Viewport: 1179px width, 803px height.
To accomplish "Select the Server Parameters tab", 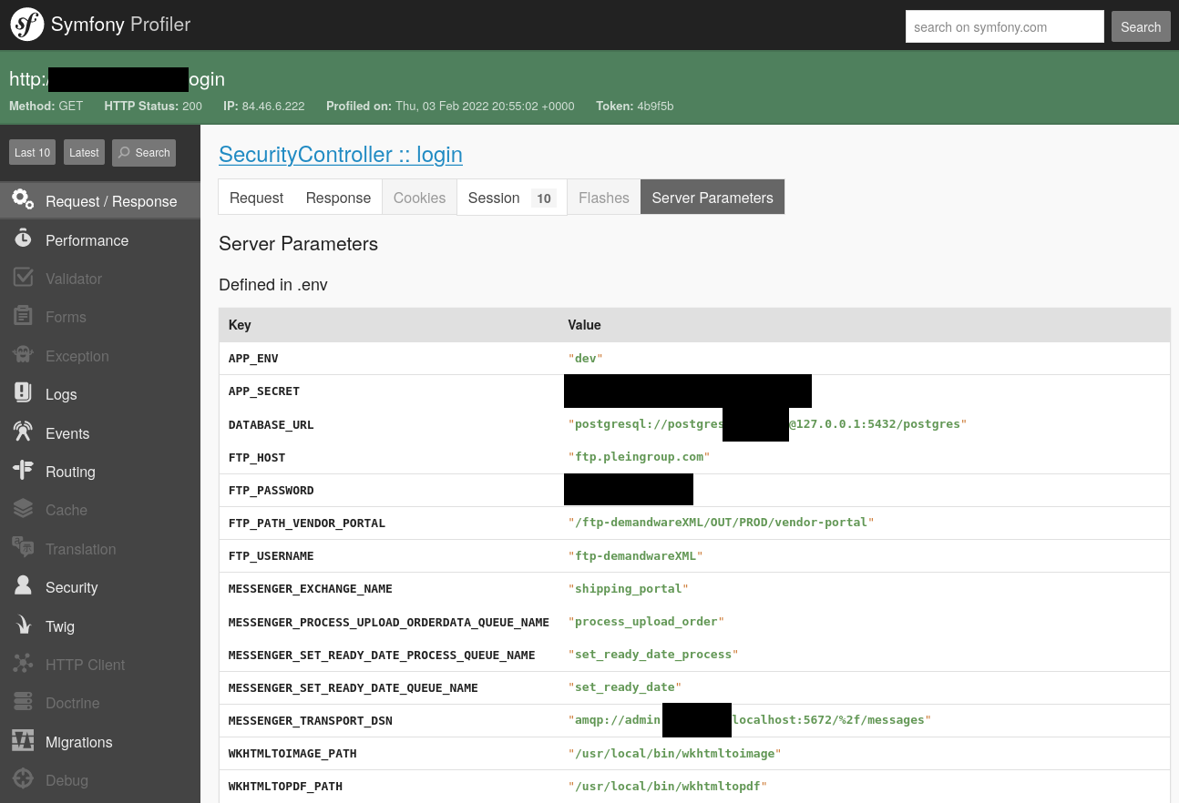I will click(712, 198).
